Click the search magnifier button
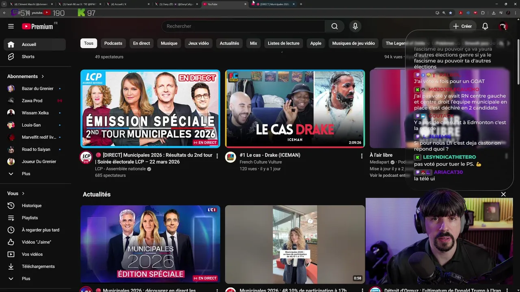Viewport: 520px width, 292px height. [334, 26]
